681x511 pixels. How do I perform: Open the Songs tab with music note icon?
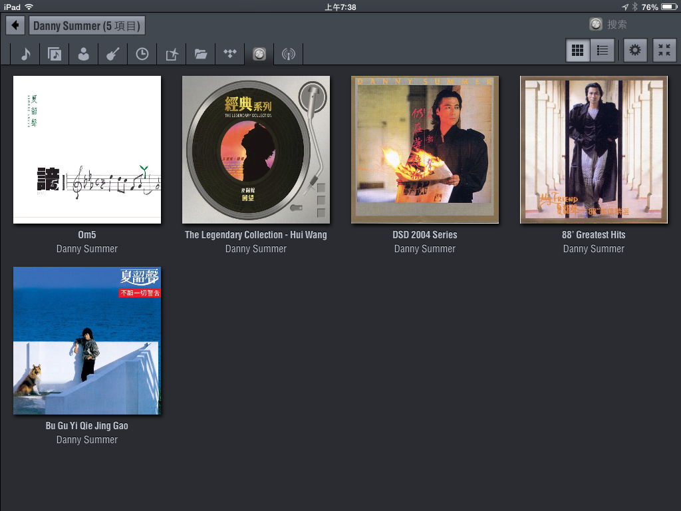25,54
